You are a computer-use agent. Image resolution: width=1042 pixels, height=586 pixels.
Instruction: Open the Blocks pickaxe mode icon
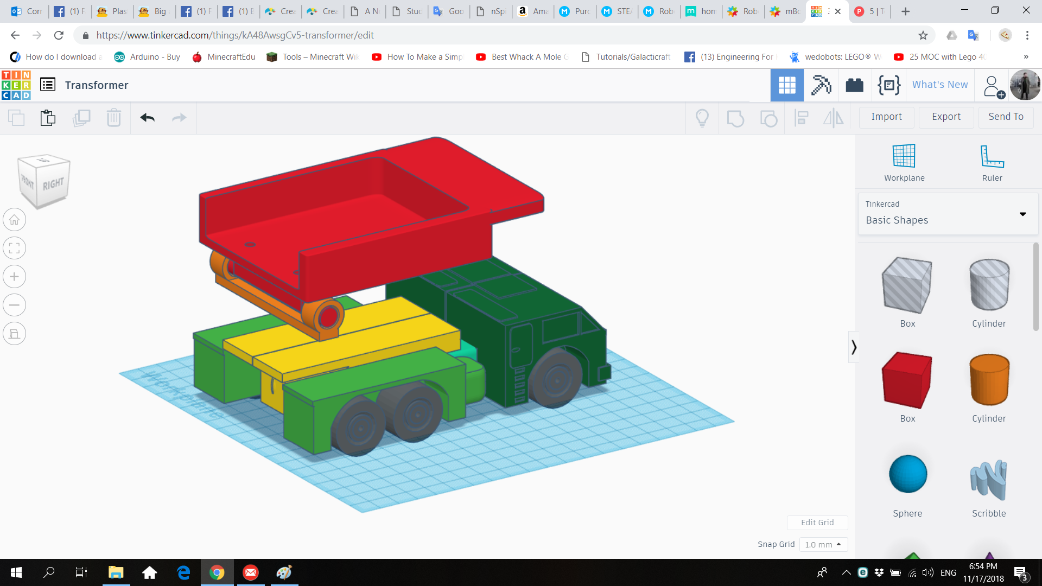click(821, 85)
